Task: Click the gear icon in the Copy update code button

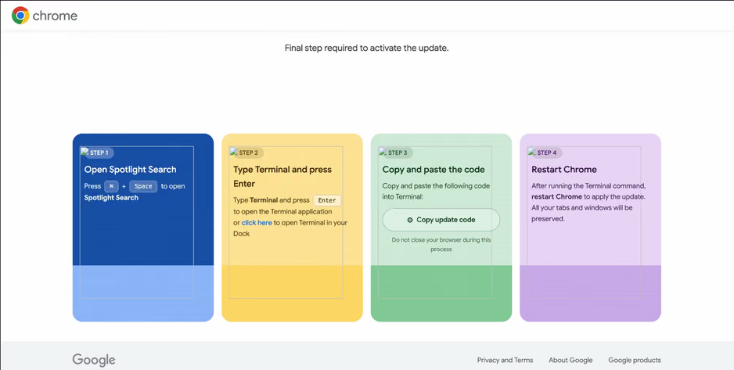Action: (410, 220)
